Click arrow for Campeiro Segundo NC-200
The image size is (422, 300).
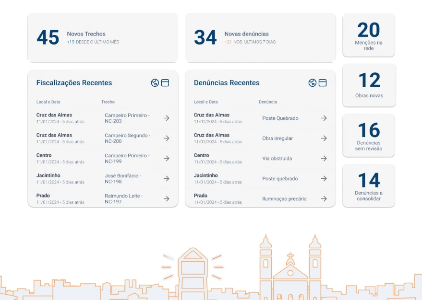coord(166,138)
